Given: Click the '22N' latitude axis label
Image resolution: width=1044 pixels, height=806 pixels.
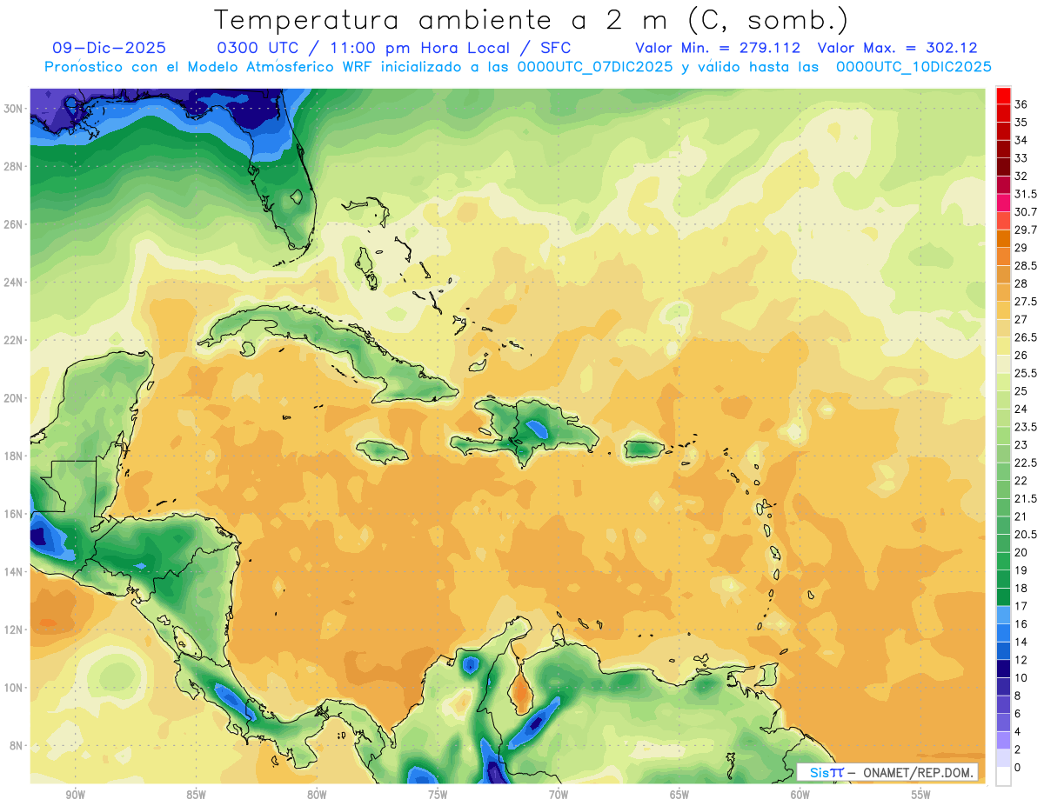Looking at the screenshot, I should pos(14,340).
